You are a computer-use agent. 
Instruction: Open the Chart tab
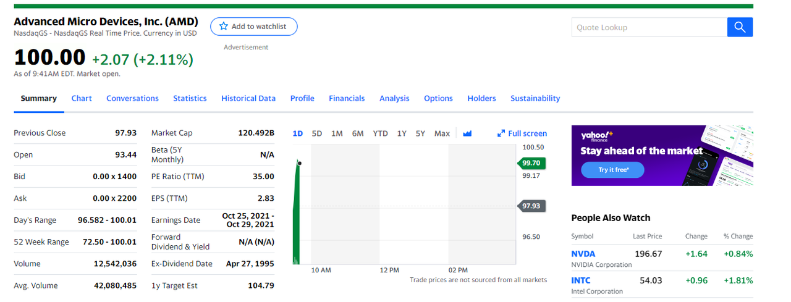point(82,98)
